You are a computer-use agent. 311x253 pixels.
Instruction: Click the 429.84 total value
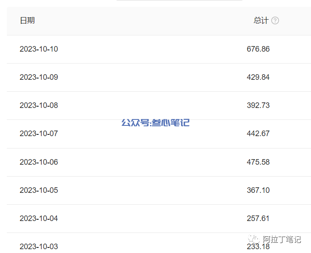(258, 77)
